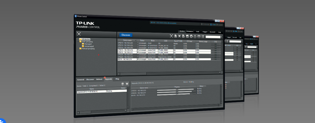Select the Managed folder
Screen dimensions: 315x123
coord(87,44)
